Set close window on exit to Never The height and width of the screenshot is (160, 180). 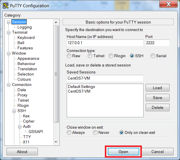click(x=95, y=132)
